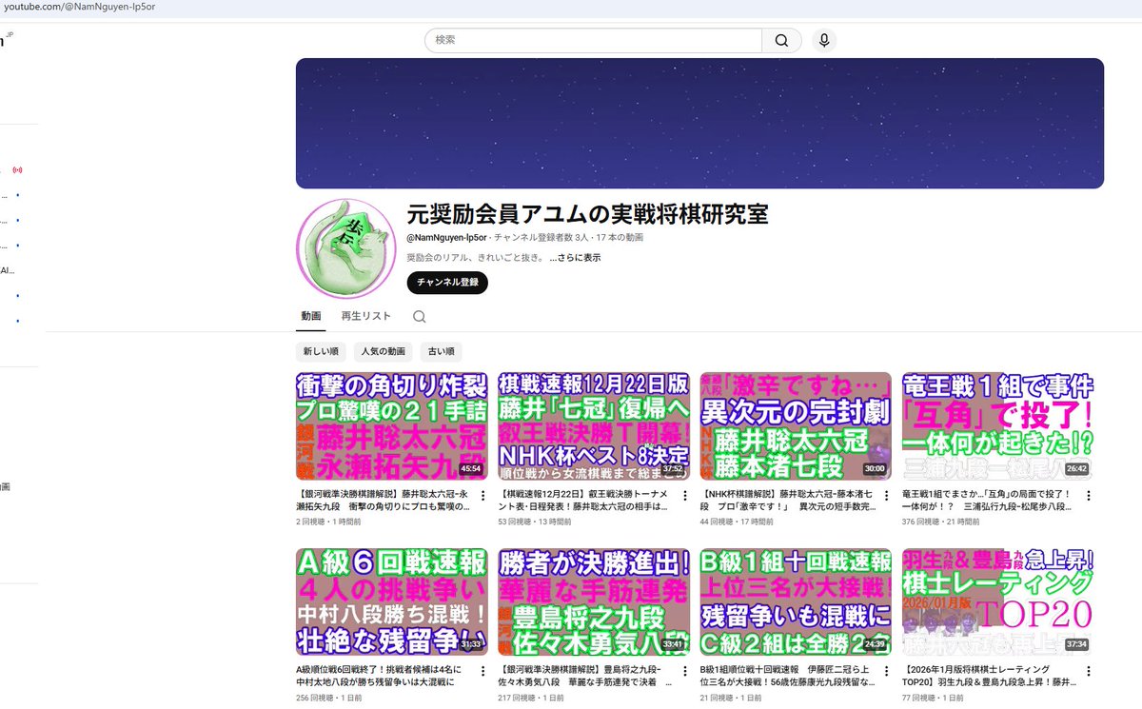Click the first subscription channel icon in the sidebar

point(16,193)
